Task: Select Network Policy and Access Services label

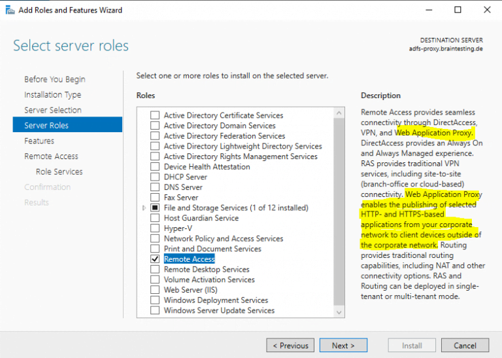Action: click(x=224, y=238)
